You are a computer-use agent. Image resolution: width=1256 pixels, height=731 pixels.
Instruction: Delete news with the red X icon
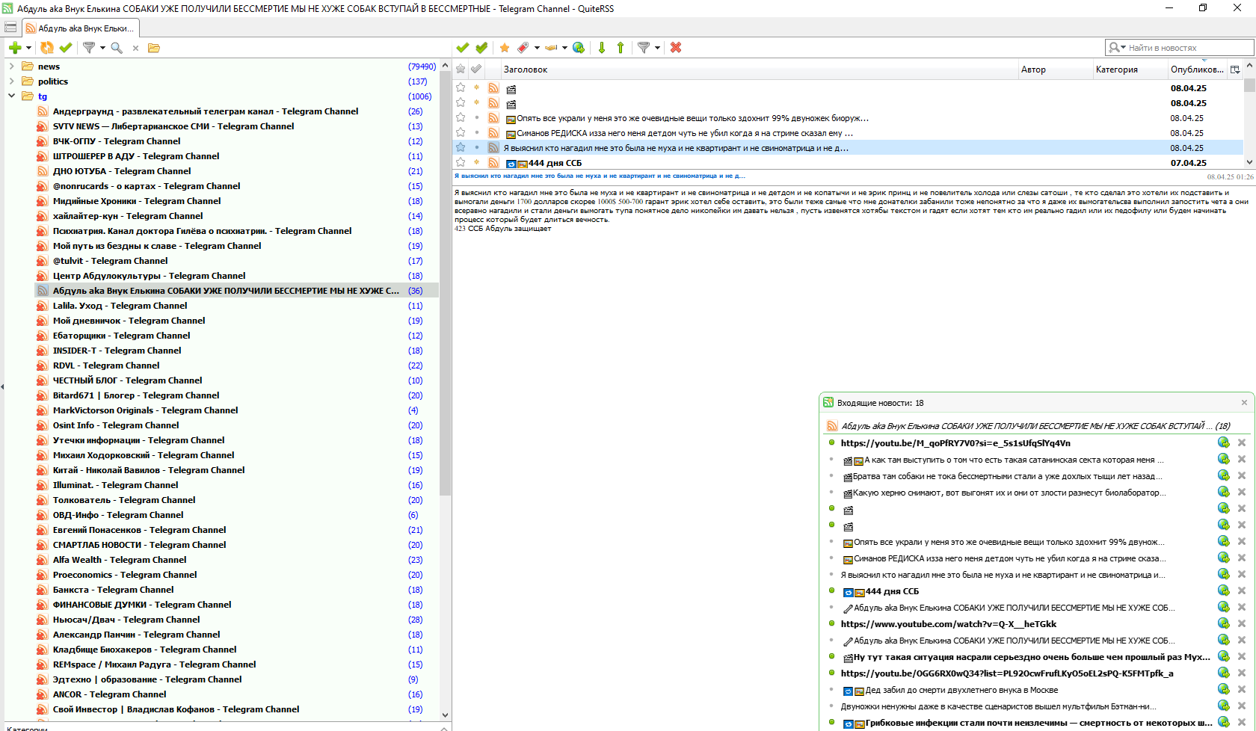click(x=676, y=48)
